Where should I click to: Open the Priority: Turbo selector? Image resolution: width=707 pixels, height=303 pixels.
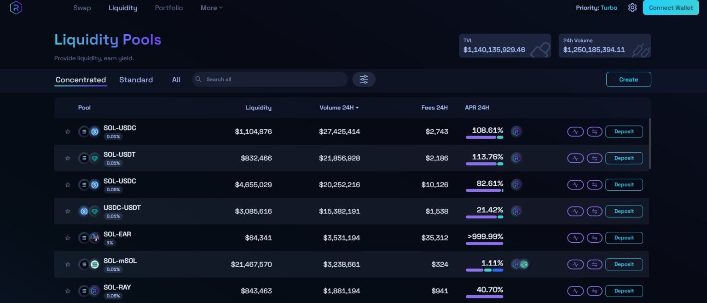point(597,7)
